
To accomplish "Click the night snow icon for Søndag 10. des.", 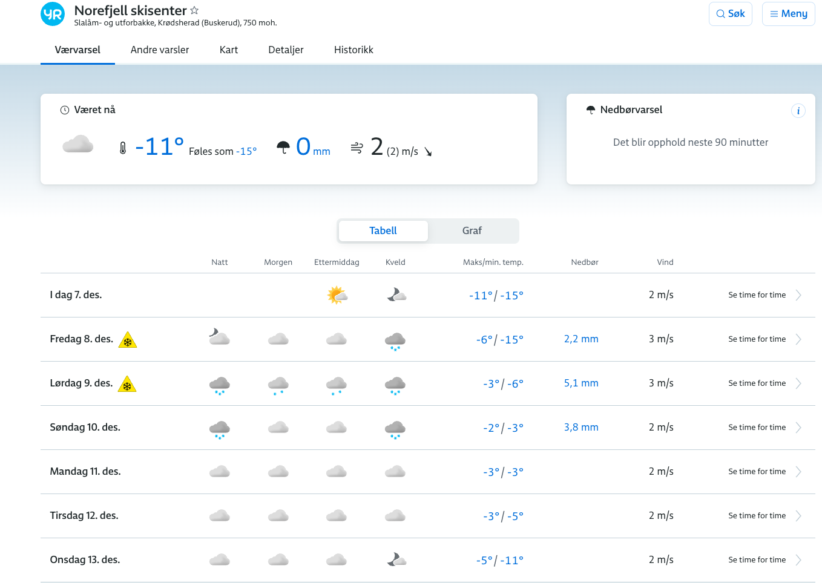I will point(220,429).
